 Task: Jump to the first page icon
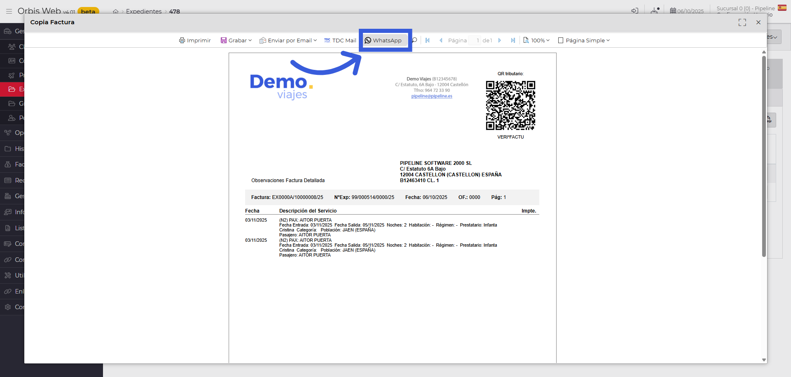[427, 40]
